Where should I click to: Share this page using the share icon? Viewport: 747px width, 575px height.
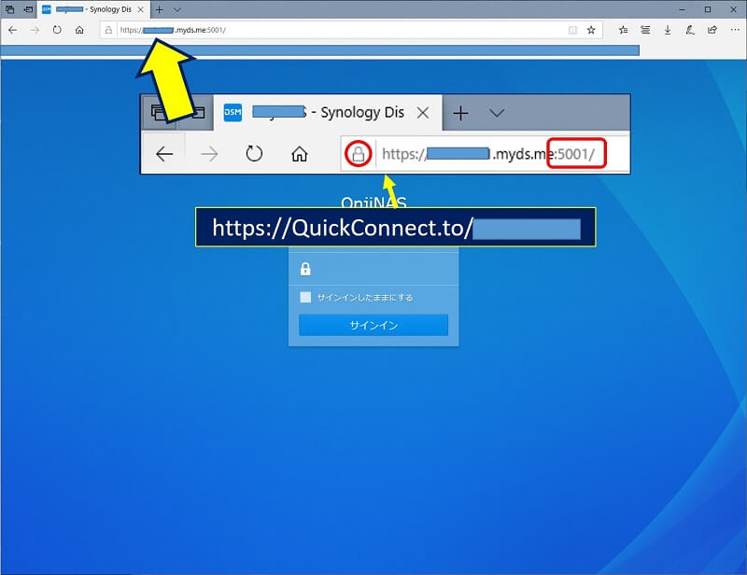click(x=712, y=30)
